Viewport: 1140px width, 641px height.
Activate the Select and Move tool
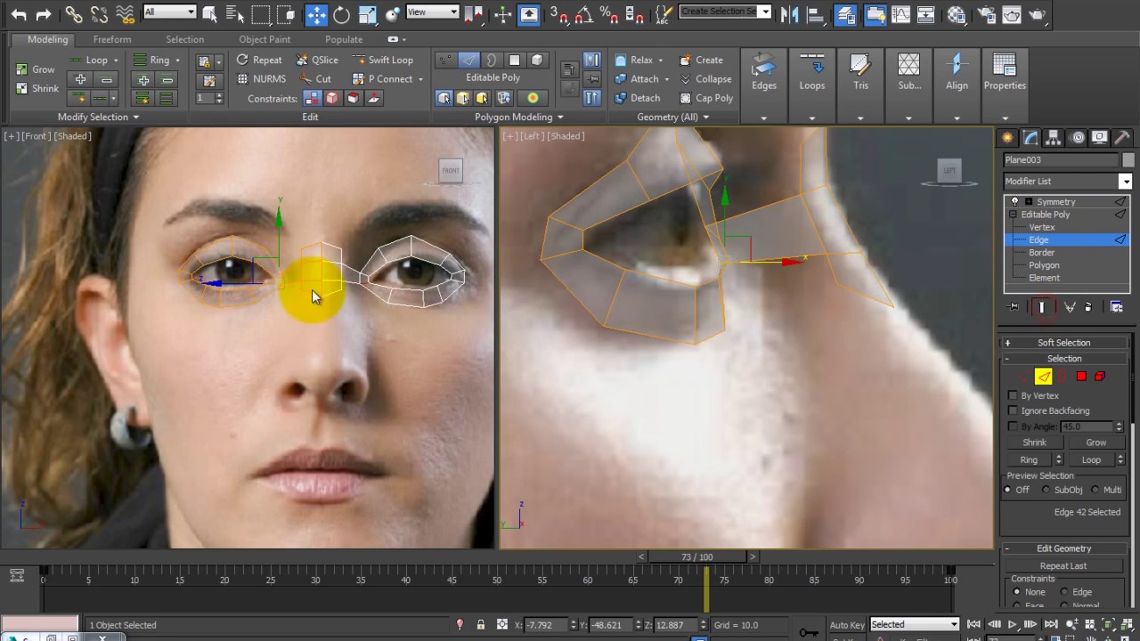click(x=316, y=14)
